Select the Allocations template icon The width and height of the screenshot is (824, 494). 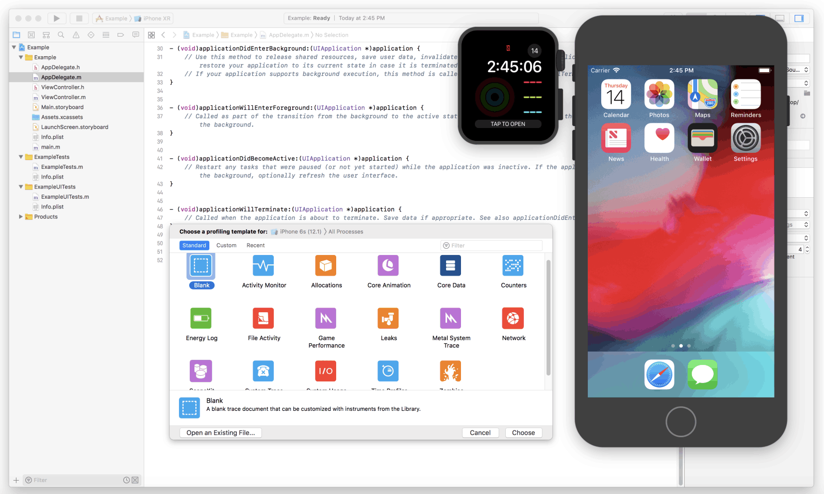tap(326, 265)
